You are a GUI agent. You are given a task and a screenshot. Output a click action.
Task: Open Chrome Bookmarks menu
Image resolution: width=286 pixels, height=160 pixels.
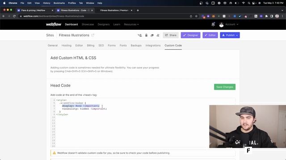click(59, 3)
